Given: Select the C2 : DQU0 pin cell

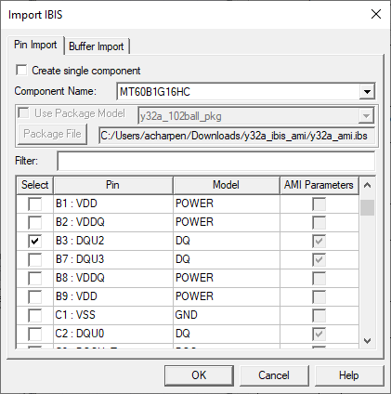Looking at the screenshot, I should click(113, 334).
